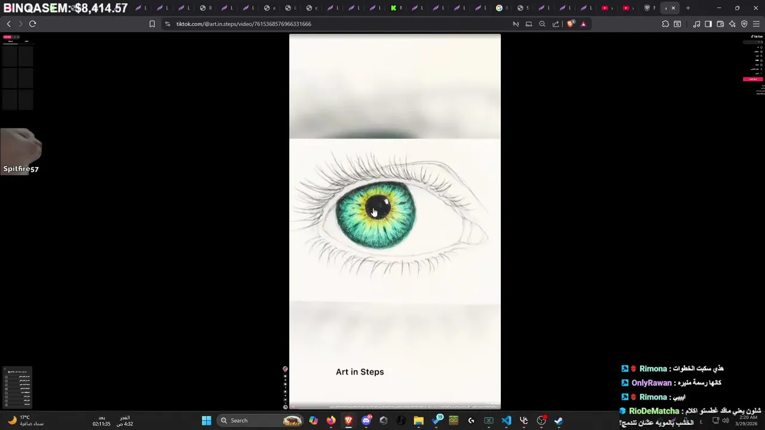Switch to the Brave shield tab

(650, 8)
